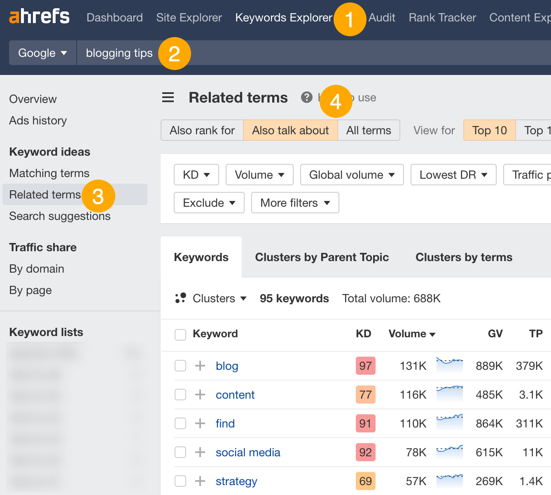Click the Ahrefs logo
The width and height of the screenshot is (551, 495).
(x=39, y=16)
